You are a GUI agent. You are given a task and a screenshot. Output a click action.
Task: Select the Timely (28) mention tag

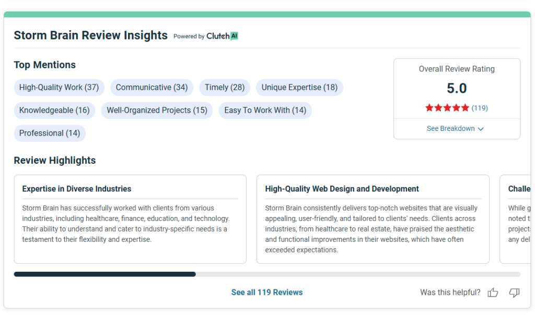click(x=225, y=88)
